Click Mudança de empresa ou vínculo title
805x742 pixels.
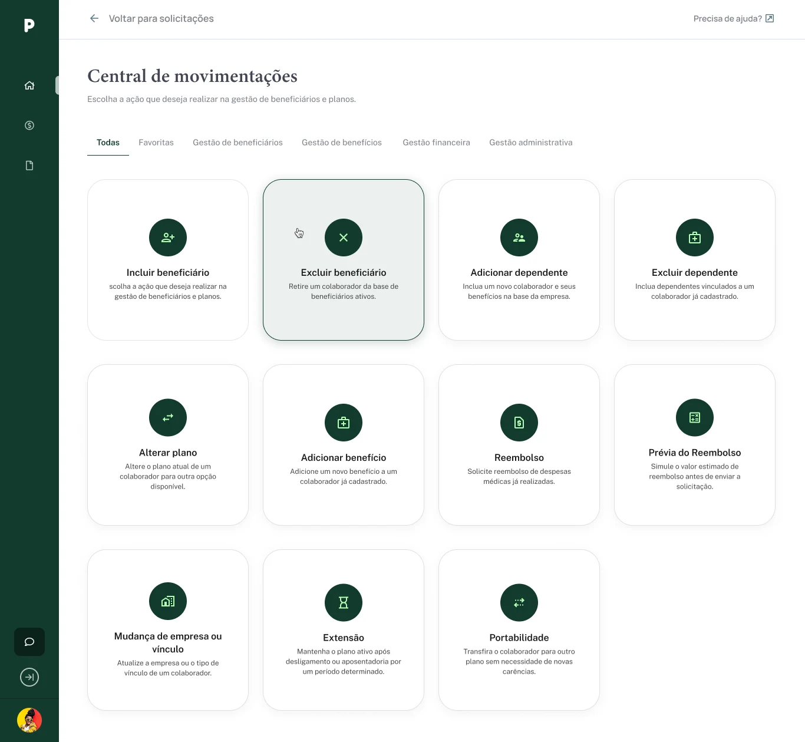[x=168, y=642]
